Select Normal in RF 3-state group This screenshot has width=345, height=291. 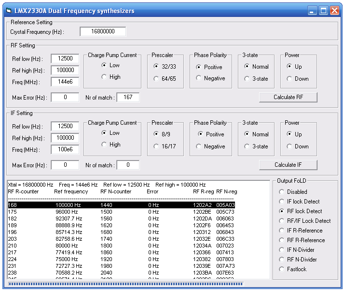coord(257,67)
